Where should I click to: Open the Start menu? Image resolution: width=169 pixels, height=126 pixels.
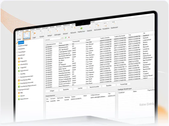tap(17, 31)
